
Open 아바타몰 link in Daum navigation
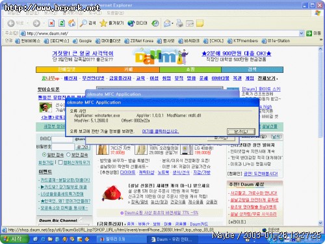tap(220, 78)
